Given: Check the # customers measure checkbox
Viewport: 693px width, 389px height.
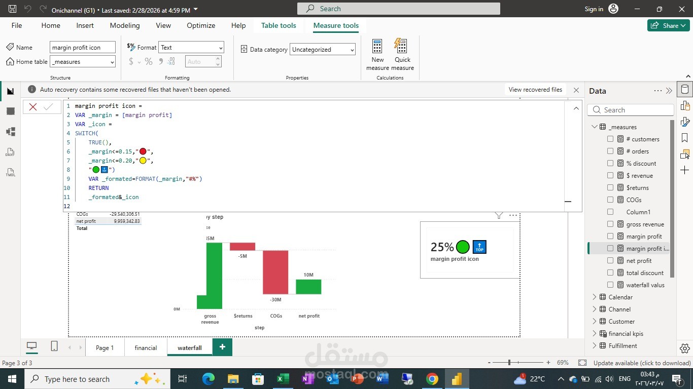Looking at the screenshot, I should pos(610,139).
